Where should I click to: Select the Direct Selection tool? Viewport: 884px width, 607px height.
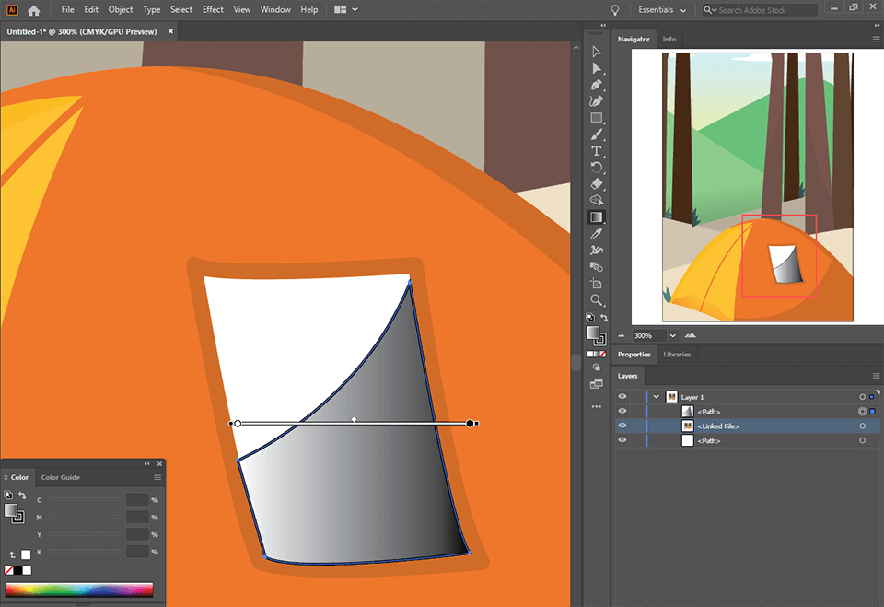point(597,67)
